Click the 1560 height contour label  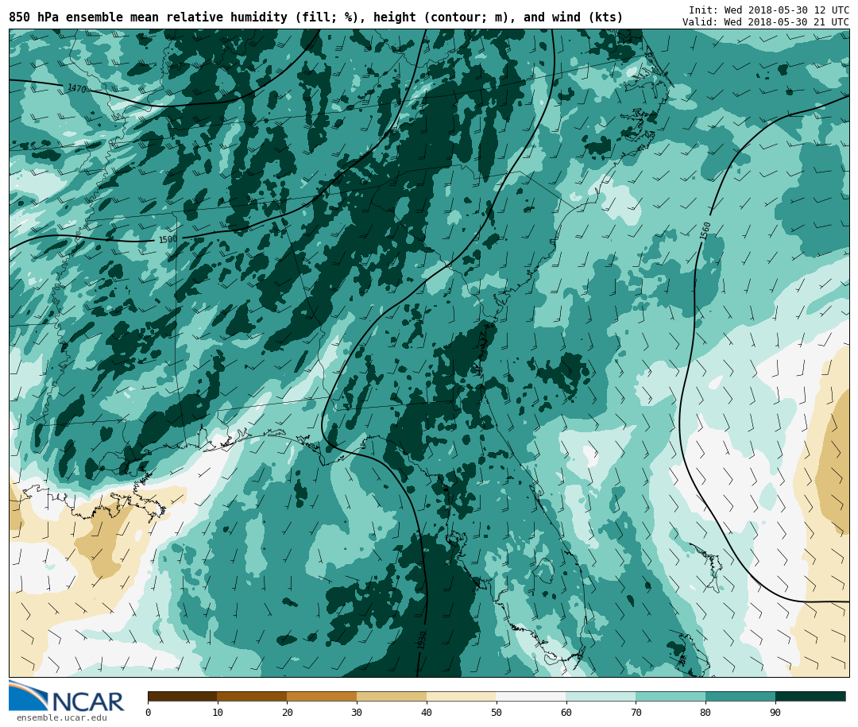tap(705, 230)
